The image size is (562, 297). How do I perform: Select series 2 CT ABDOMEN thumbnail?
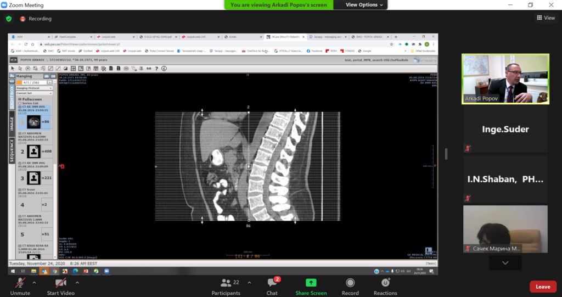click(33, 152)
